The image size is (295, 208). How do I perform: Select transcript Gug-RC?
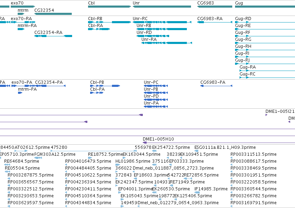(267, 78)
